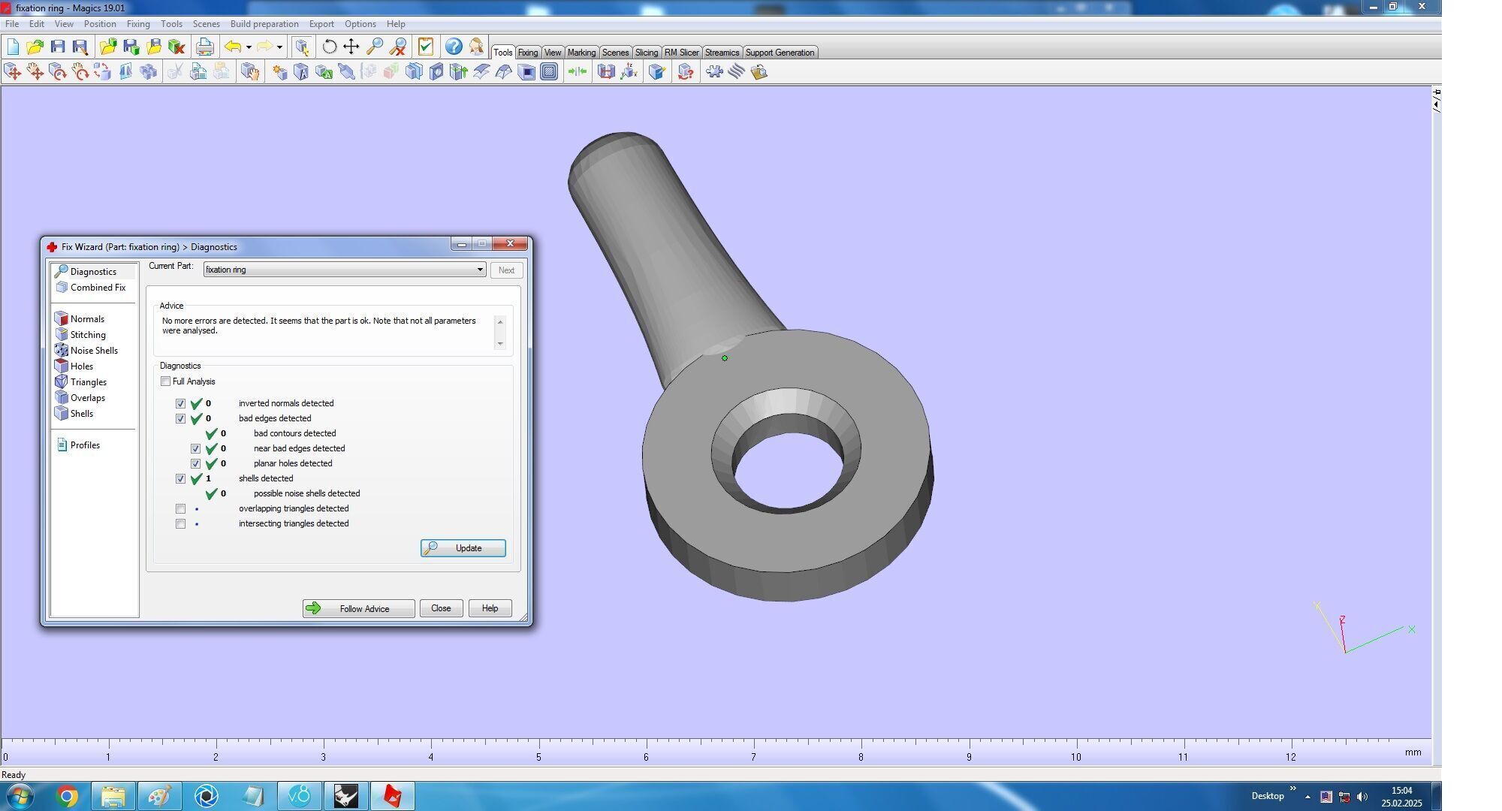The width and height of the screenshot is (1502, 811).
Task: Enable the Full Analysis checkbox
Action: pyautogui.click(x=165, y=381)
